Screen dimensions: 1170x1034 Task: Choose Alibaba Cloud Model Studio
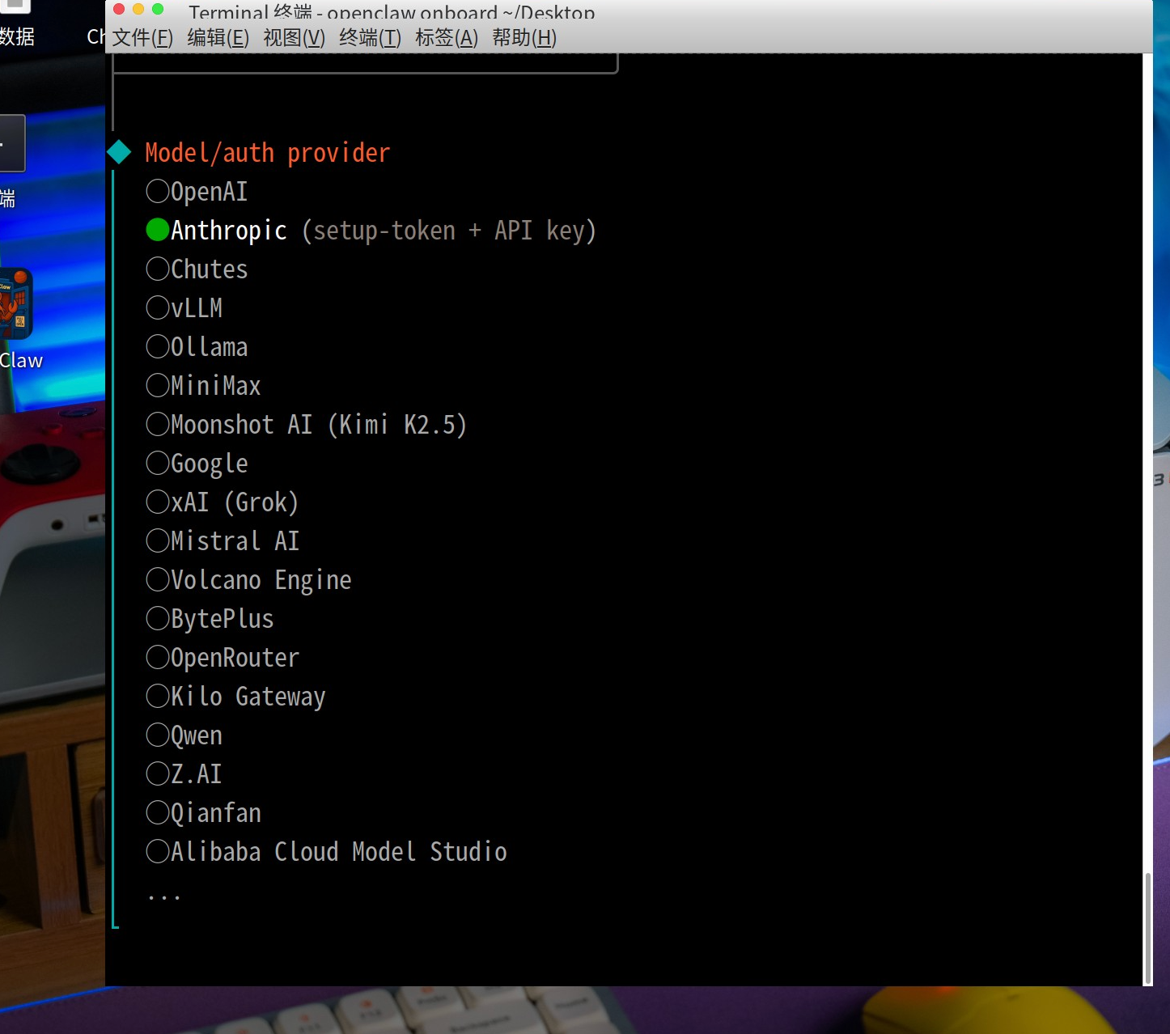[x=326, y=852]
